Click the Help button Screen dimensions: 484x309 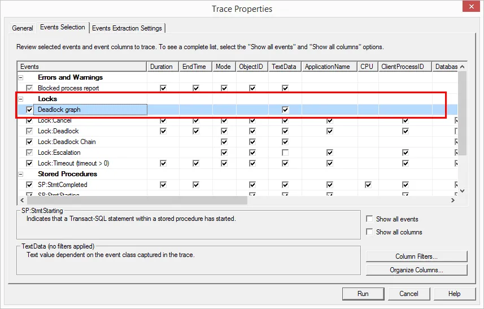point(454,294)
